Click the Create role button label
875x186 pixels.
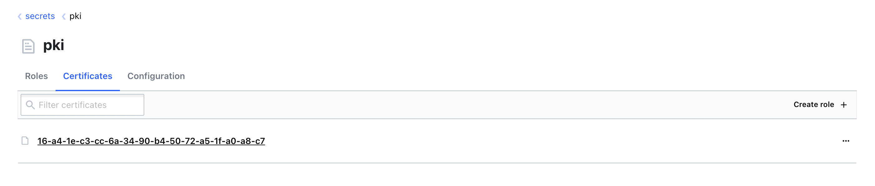[x=813, y=105]
